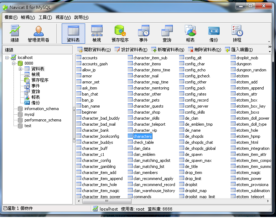Open the 檢視 menu in menu bar
This screenshot has height=218, width=276.
(x=28, y=17)
